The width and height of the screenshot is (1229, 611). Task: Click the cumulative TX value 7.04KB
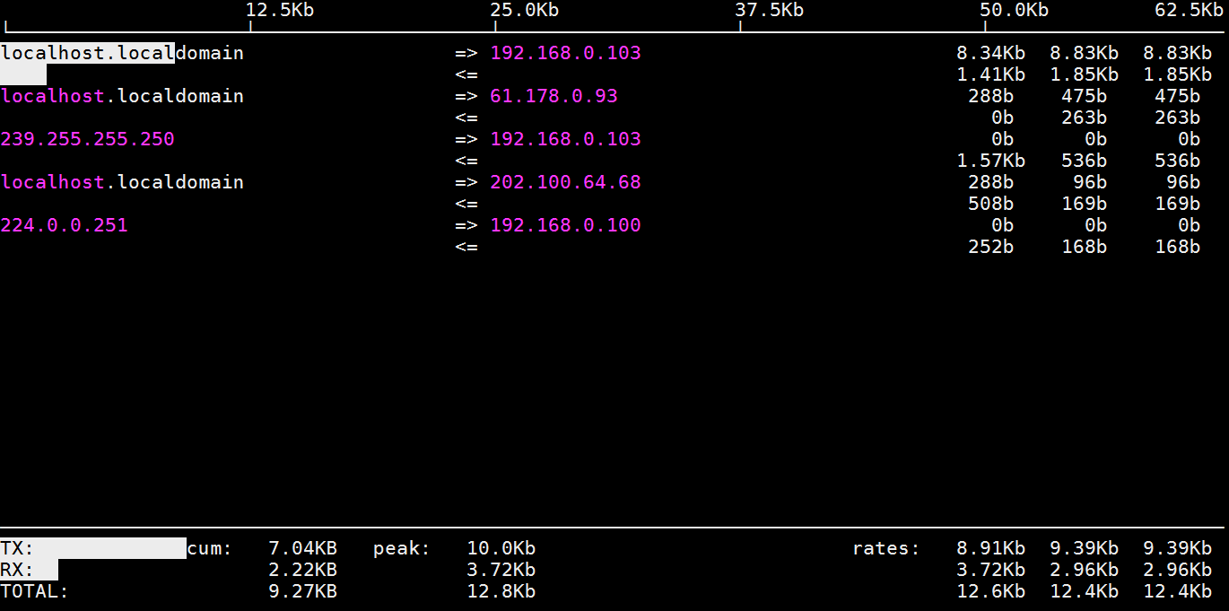303,548
